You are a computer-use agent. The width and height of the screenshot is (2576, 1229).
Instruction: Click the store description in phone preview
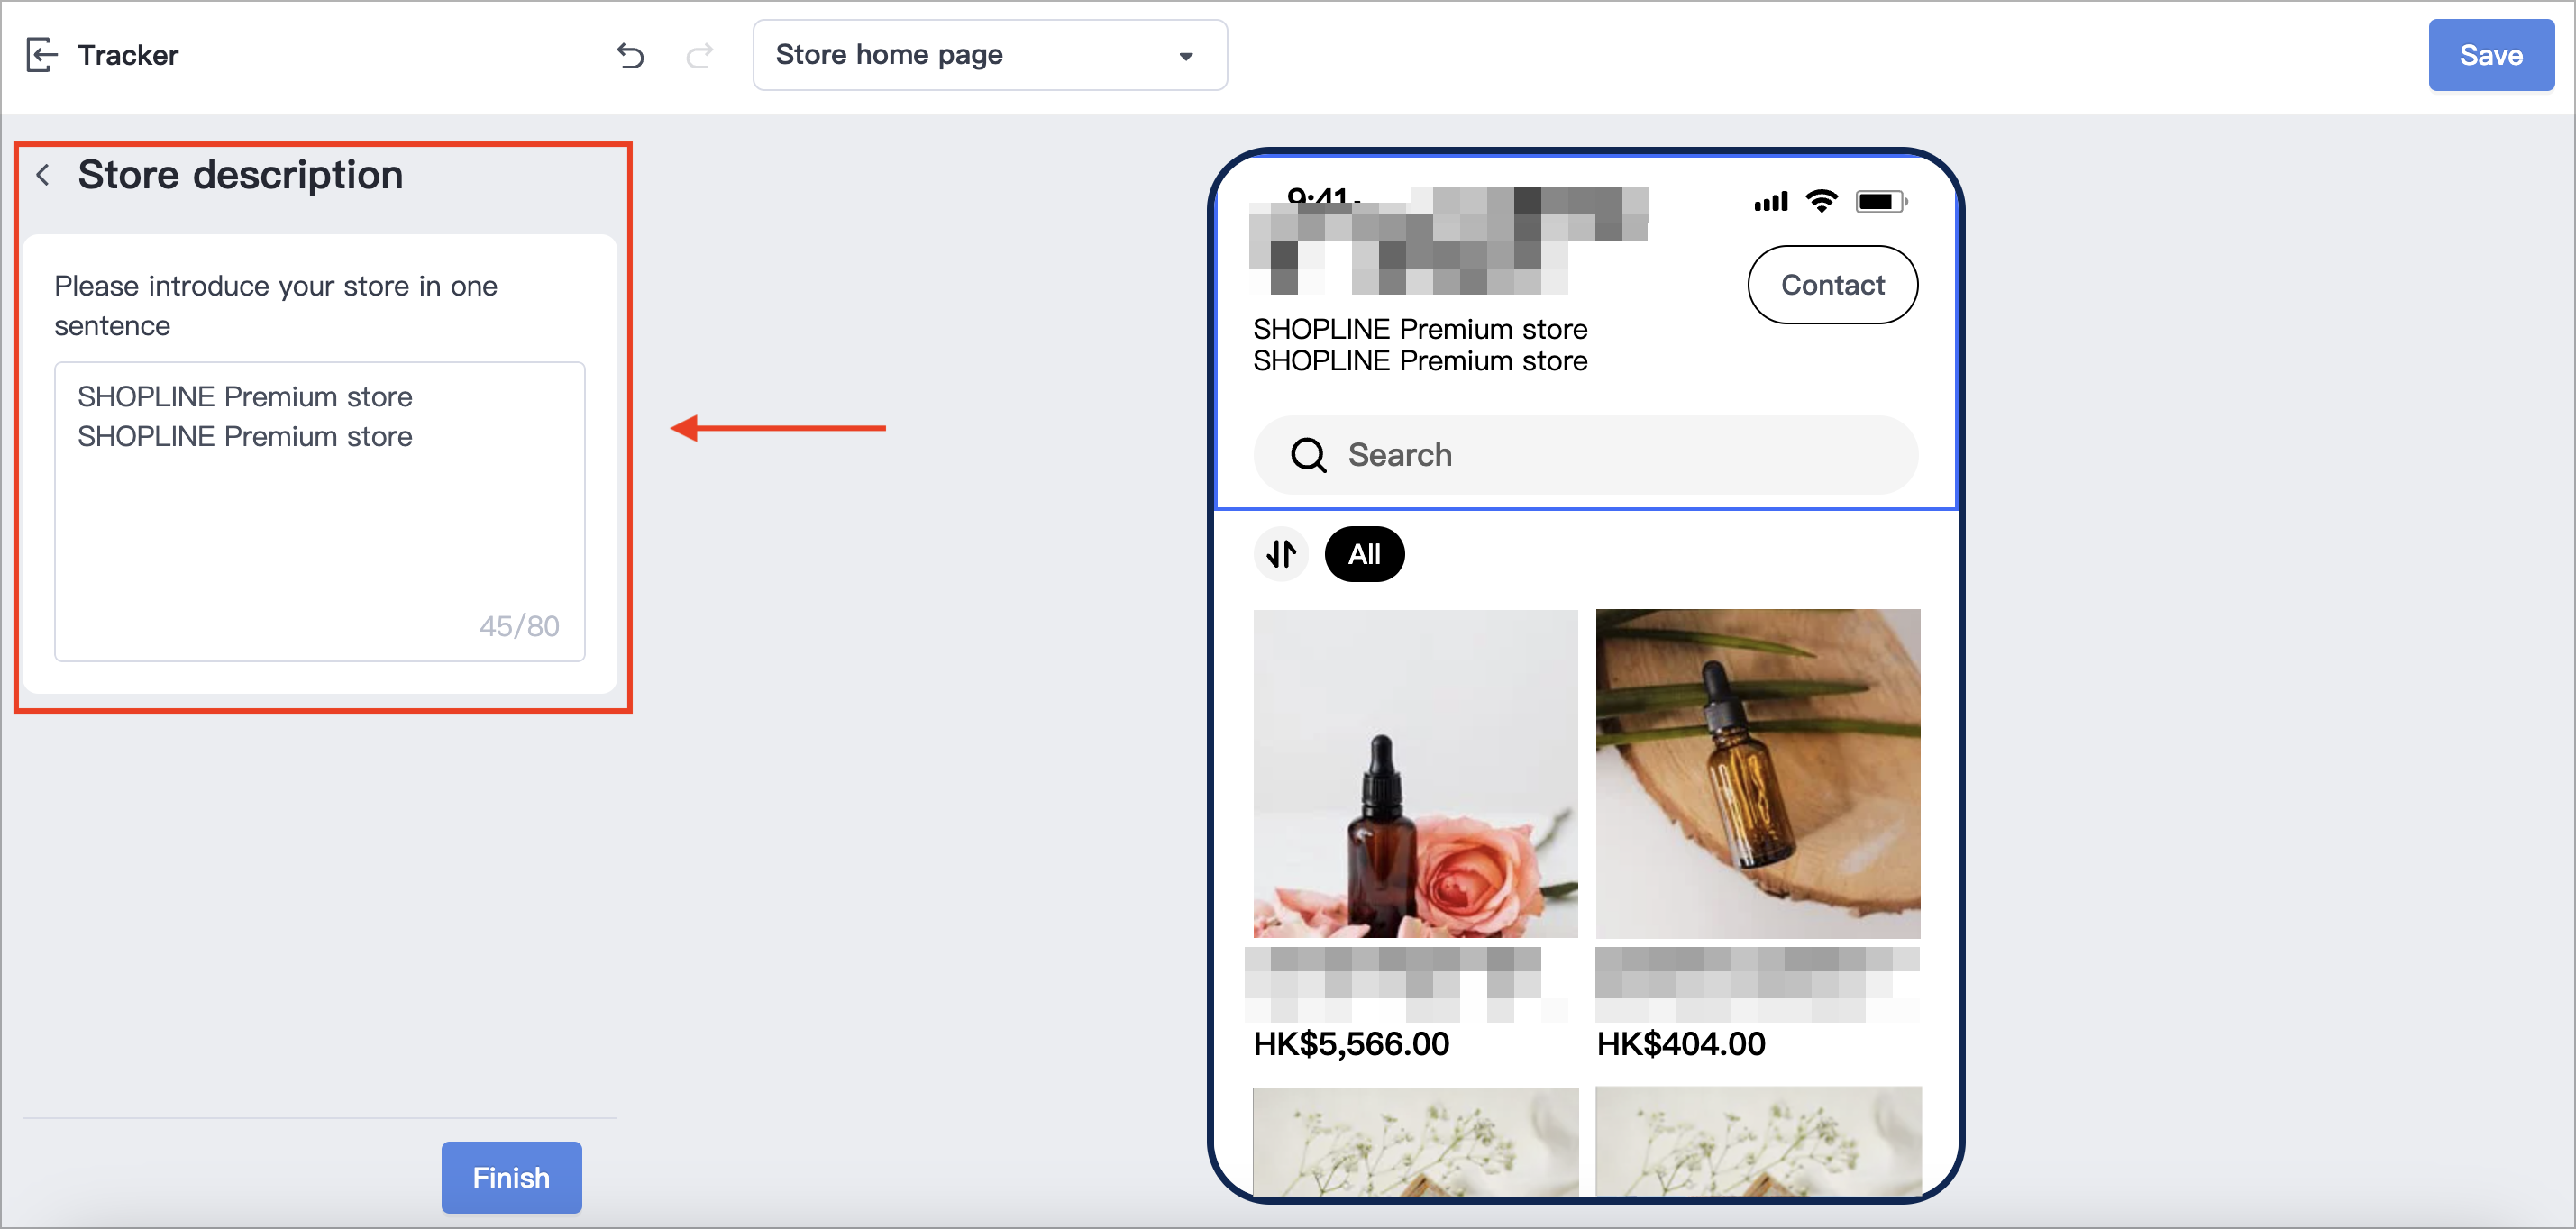pos(1420,345)
